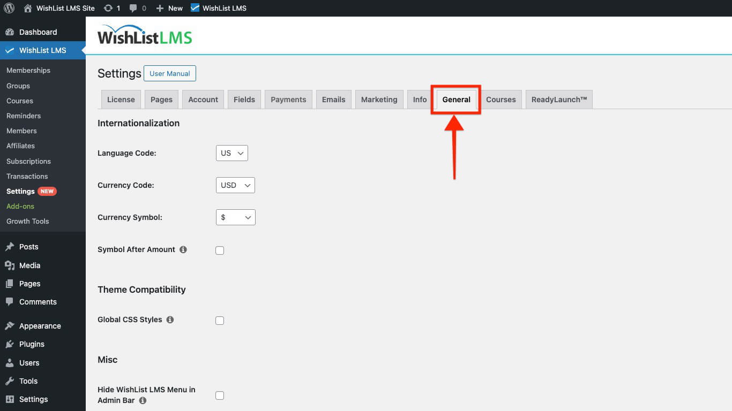
Task: Click the WordPress logo in admin bar
Action: [x=9, y=8]
